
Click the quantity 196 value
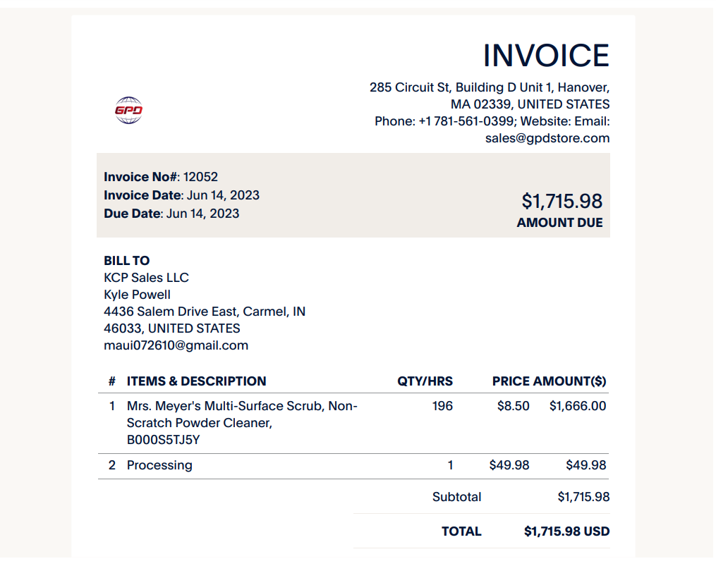coord(442,406)
